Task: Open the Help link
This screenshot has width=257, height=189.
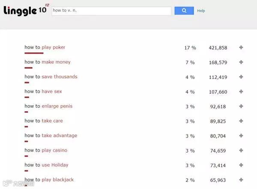Action: pyautogui.click(x=201, y=11)
